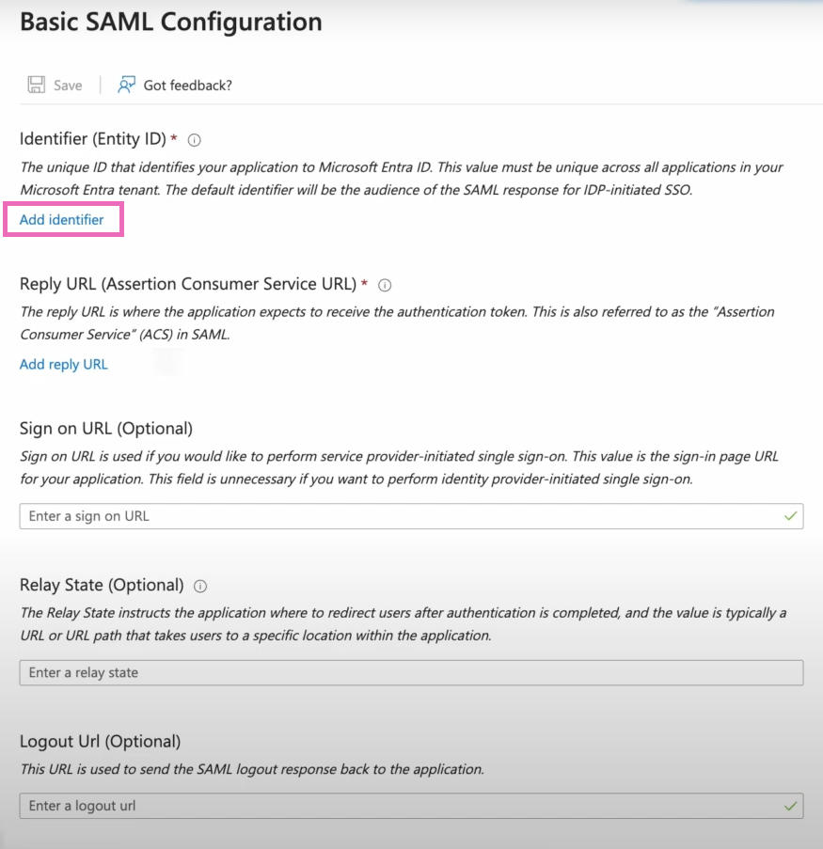
Task: Click the Add identifier link
Action: (62, 219)
